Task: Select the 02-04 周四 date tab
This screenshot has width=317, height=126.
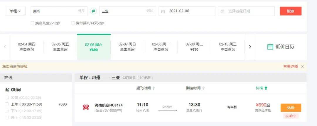Action: click(x=27, y=47)
